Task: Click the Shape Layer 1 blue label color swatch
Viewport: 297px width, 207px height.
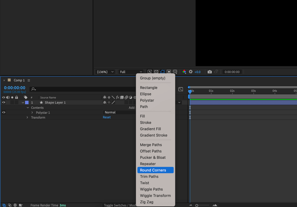Action: pyautogui.click(x=27, y=103)
